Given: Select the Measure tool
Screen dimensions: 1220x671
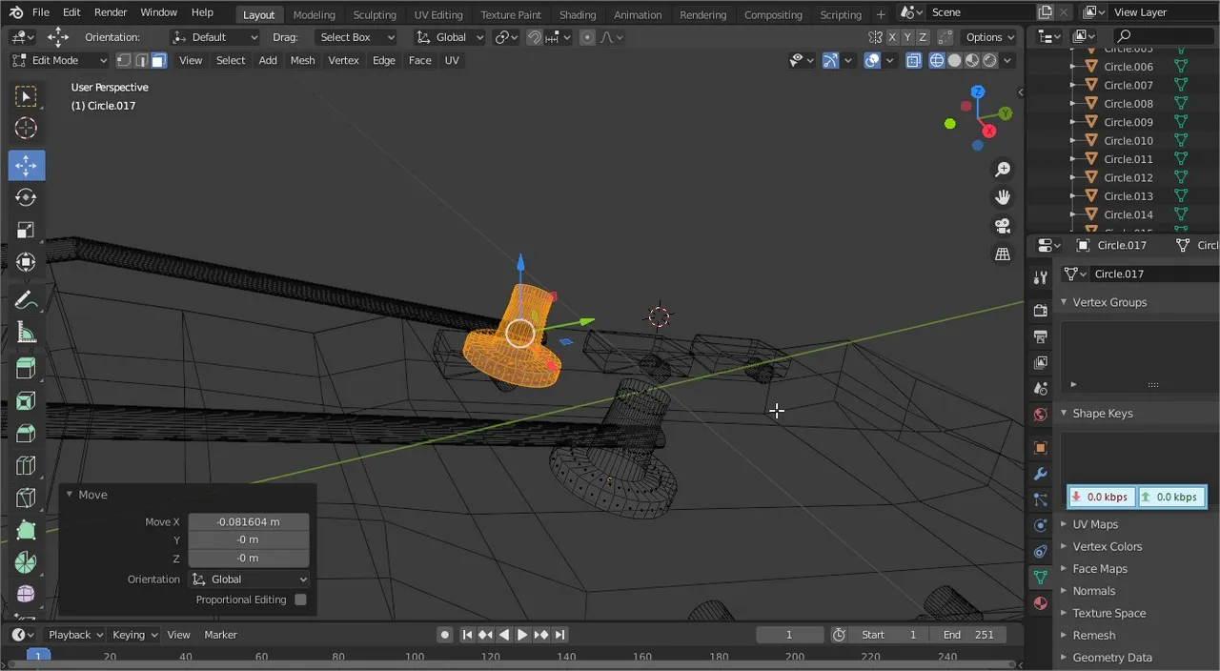Looking at the screenshot, I should pos(26,333).
